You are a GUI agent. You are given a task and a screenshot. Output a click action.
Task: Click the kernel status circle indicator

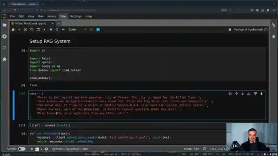(x=266, y=29)
